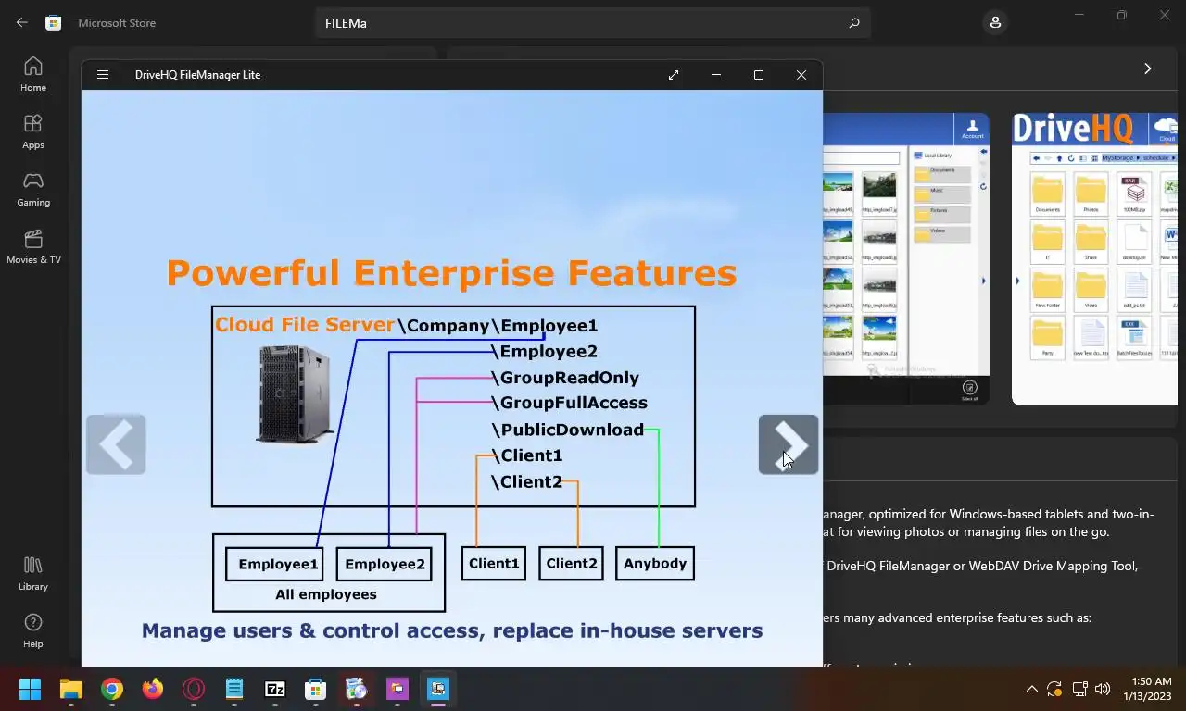Switch to Microsoft Store taskbar icon

pos(316,689)
